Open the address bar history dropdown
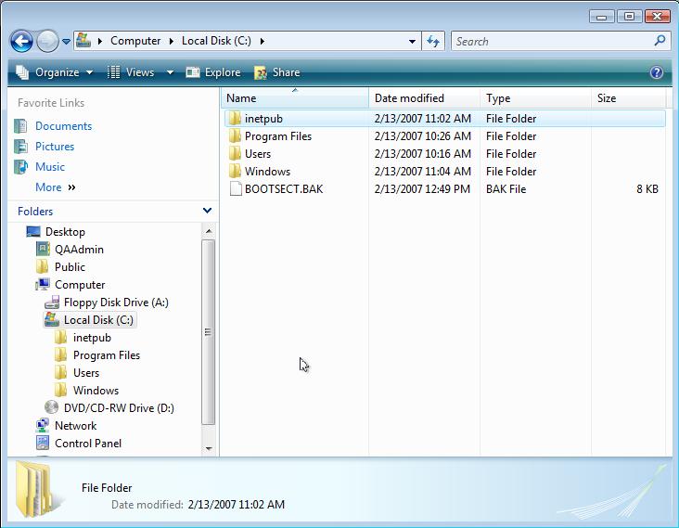 pyautogui.click(x=412, y=42)
